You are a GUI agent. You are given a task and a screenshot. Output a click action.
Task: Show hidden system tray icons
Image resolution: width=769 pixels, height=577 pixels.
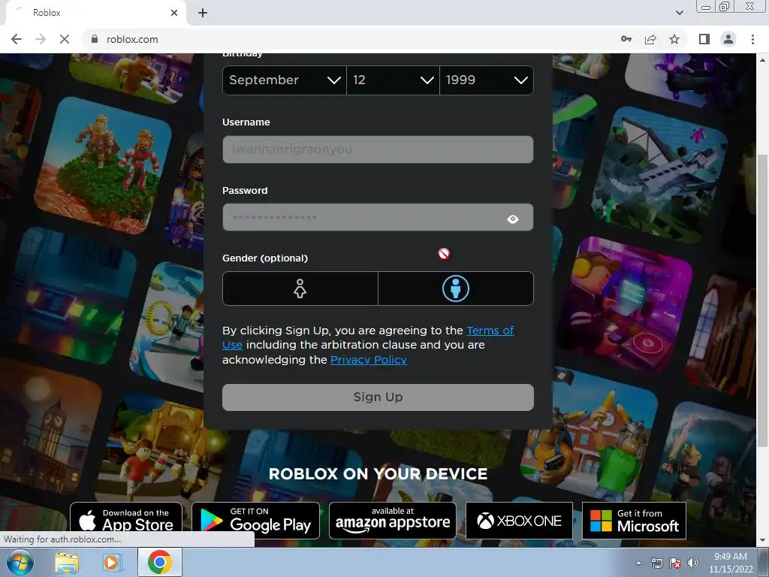point(638,563)
